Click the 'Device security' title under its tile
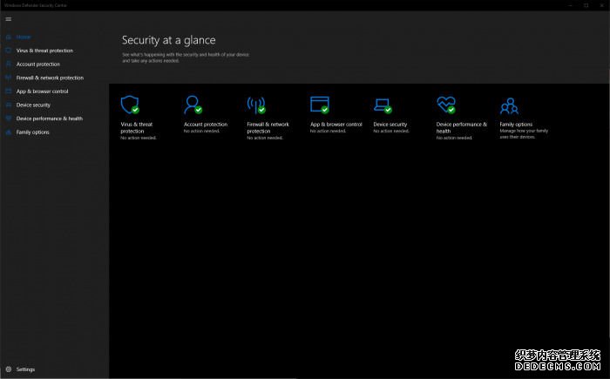This screenshot has height=379, width=610. 390,125
